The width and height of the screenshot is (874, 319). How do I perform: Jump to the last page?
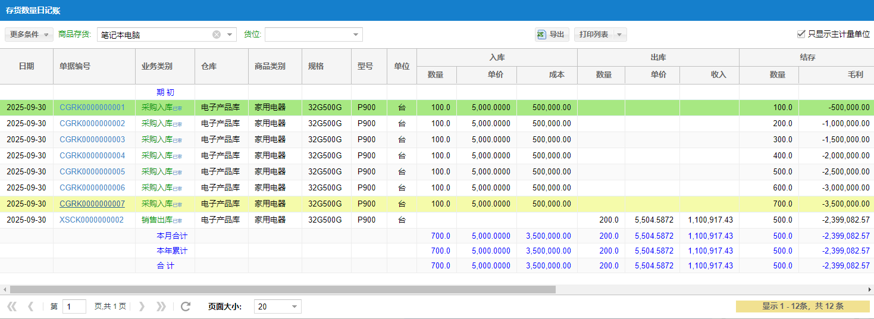tap(161, 307)
